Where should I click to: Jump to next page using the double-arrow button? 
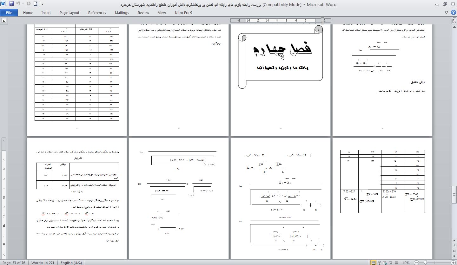pos(454,256)
